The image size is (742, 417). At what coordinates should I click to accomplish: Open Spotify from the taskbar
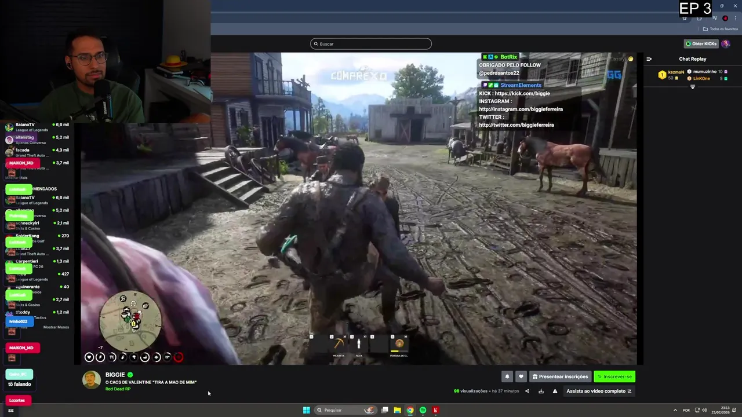[423, 410]
